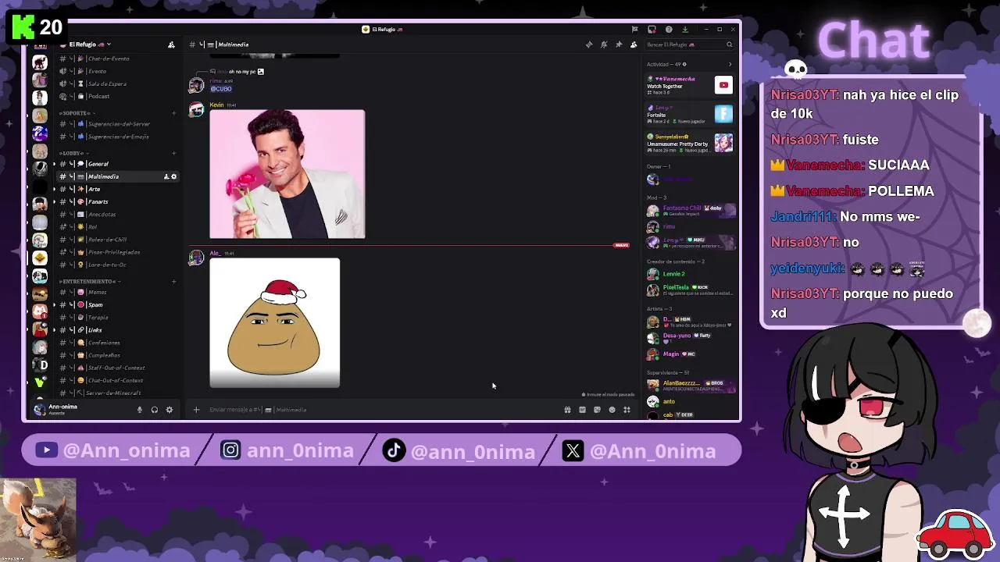The image size is (1000, 562).
Task: Select the green V server icon
Action: tap(40, 382)
